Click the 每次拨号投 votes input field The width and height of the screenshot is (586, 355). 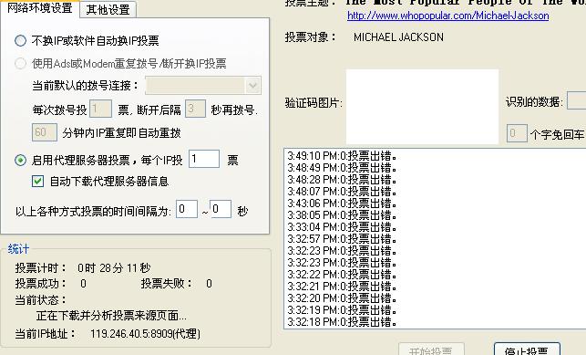point(100,109)
